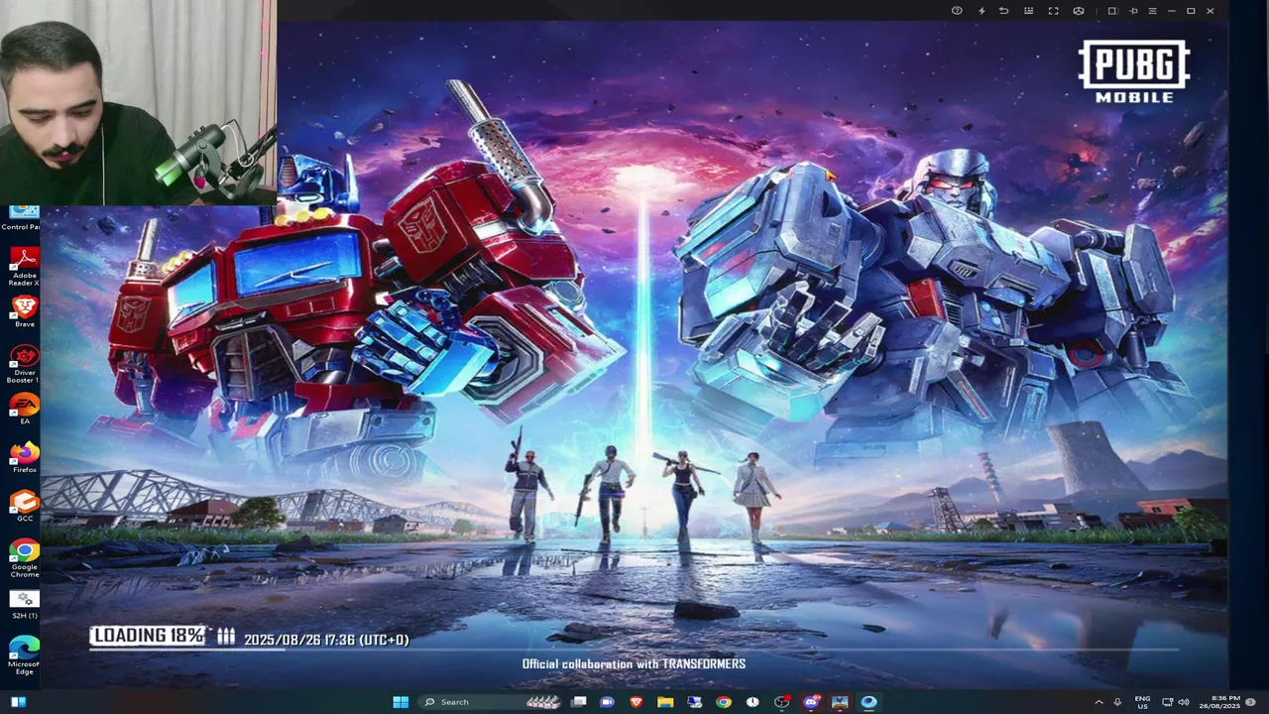Open the blue emulator taskbar icon
The width and height of the screenshot is (1269, 714).
[868, 702]
